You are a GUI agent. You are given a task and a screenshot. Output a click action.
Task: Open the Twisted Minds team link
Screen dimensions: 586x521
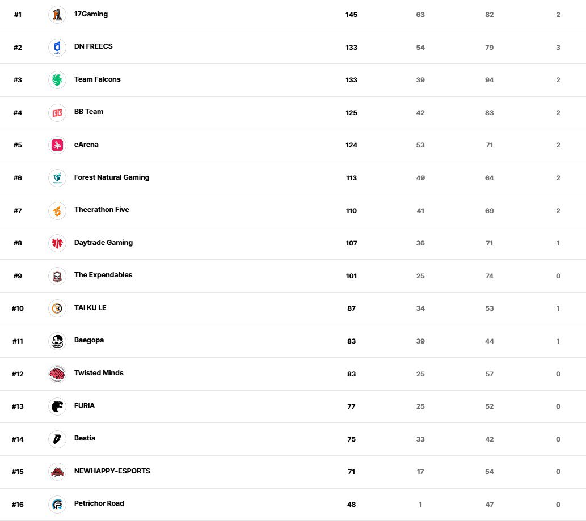[99, 373]
